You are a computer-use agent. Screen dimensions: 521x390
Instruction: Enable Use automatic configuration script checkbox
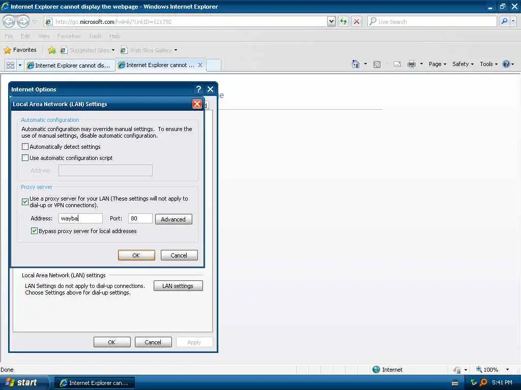25,158
